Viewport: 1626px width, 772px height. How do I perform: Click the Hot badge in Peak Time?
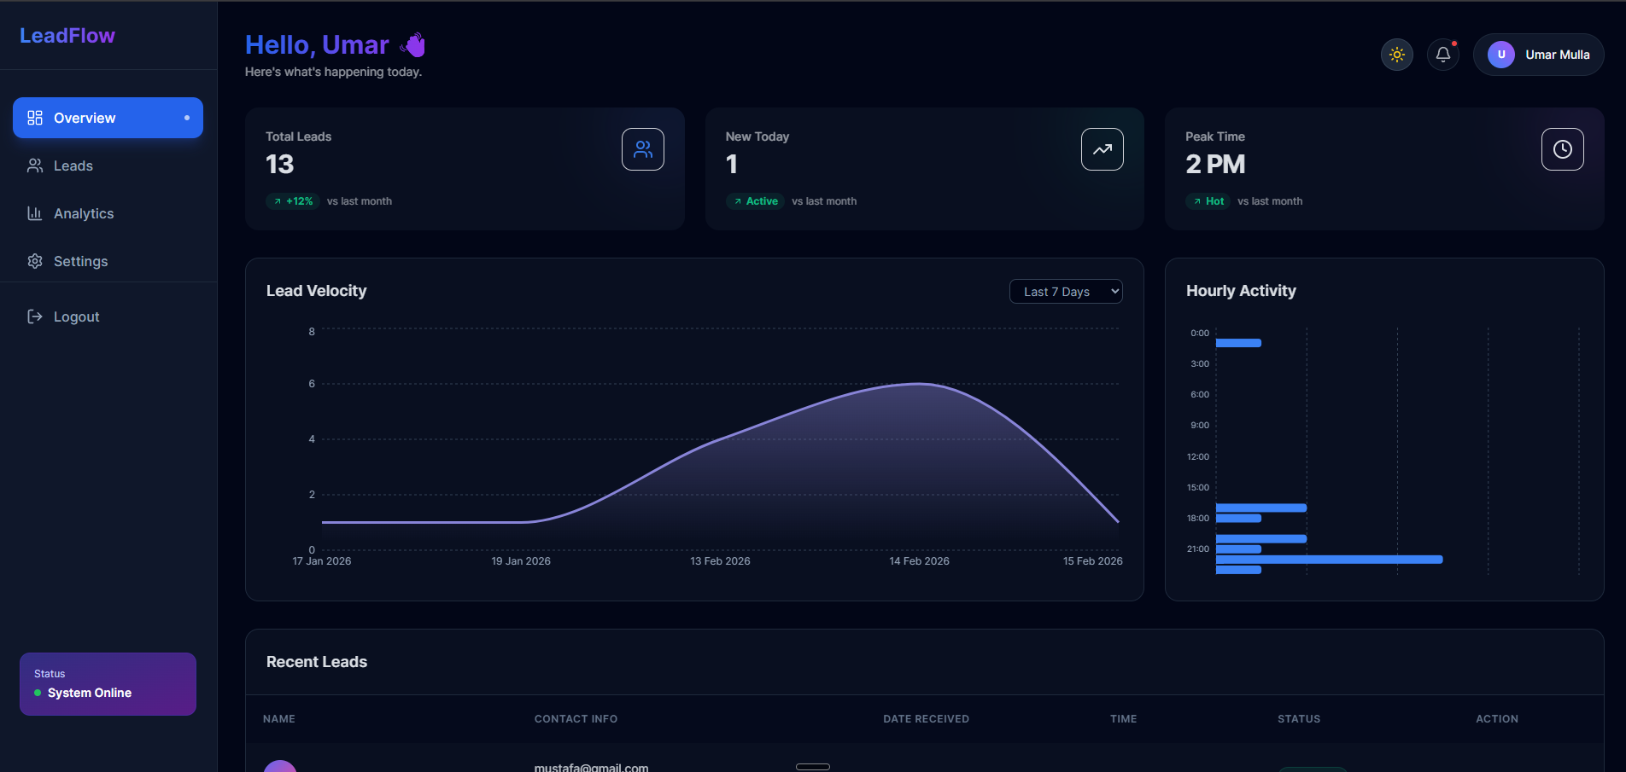(1208, 201)
